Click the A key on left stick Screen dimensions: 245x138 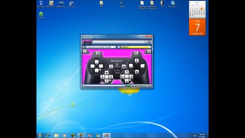(x=102, y=77)
